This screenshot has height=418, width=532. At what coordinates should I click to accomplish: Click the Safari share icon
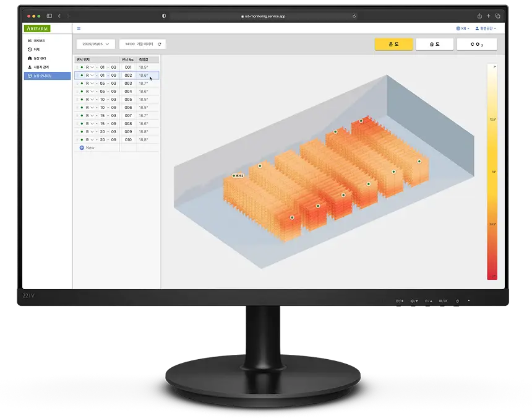pos(479,15)
